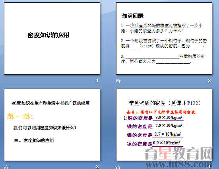Click the title text 密度知识的应用
This screenshot has height=169, width=219.
(x=48, y=35)
